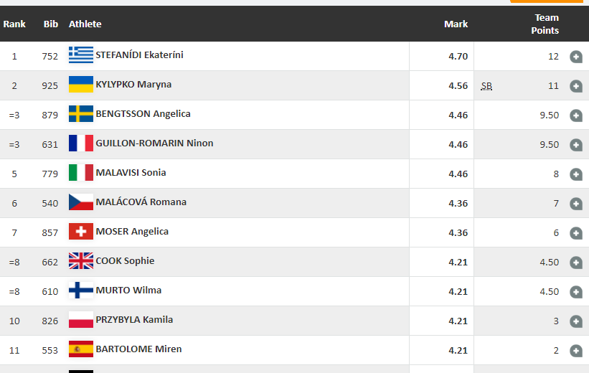Click the SB label on Kylypko's mark
Screen dimensions: 589x373
coord(486,86)
